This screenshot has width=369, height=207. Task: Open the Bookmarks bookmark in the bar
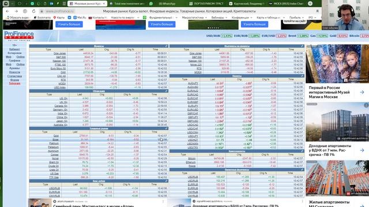pyautogui.click(x=42, y=18)
